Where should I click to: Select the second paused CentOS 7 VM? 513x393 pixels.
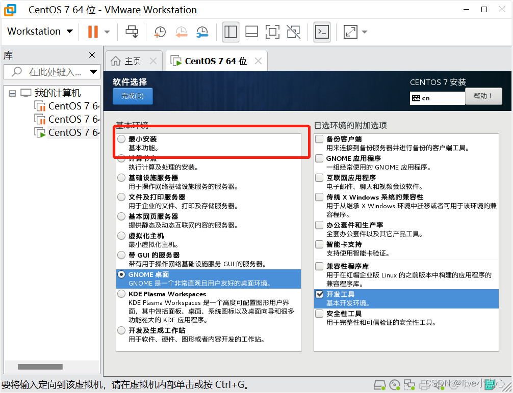pyautogui.click(x=67, y=119)
